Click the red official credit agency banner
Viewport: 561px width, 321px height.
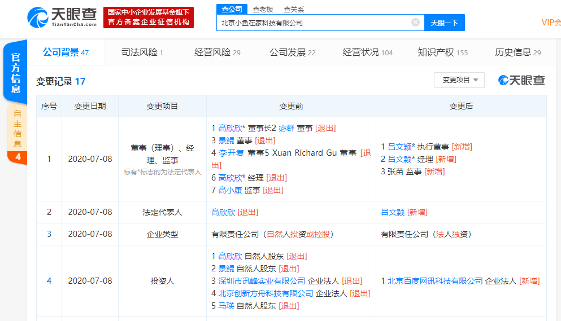(x=149, y=17)
